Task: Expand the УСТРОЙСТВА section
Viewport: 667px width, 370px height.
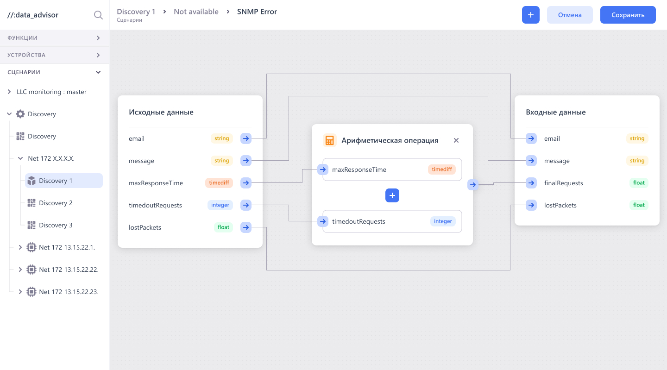Action: 55,55
